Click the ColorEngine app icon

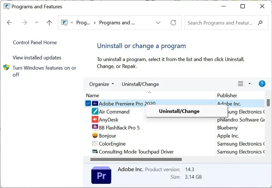point(95,143)
